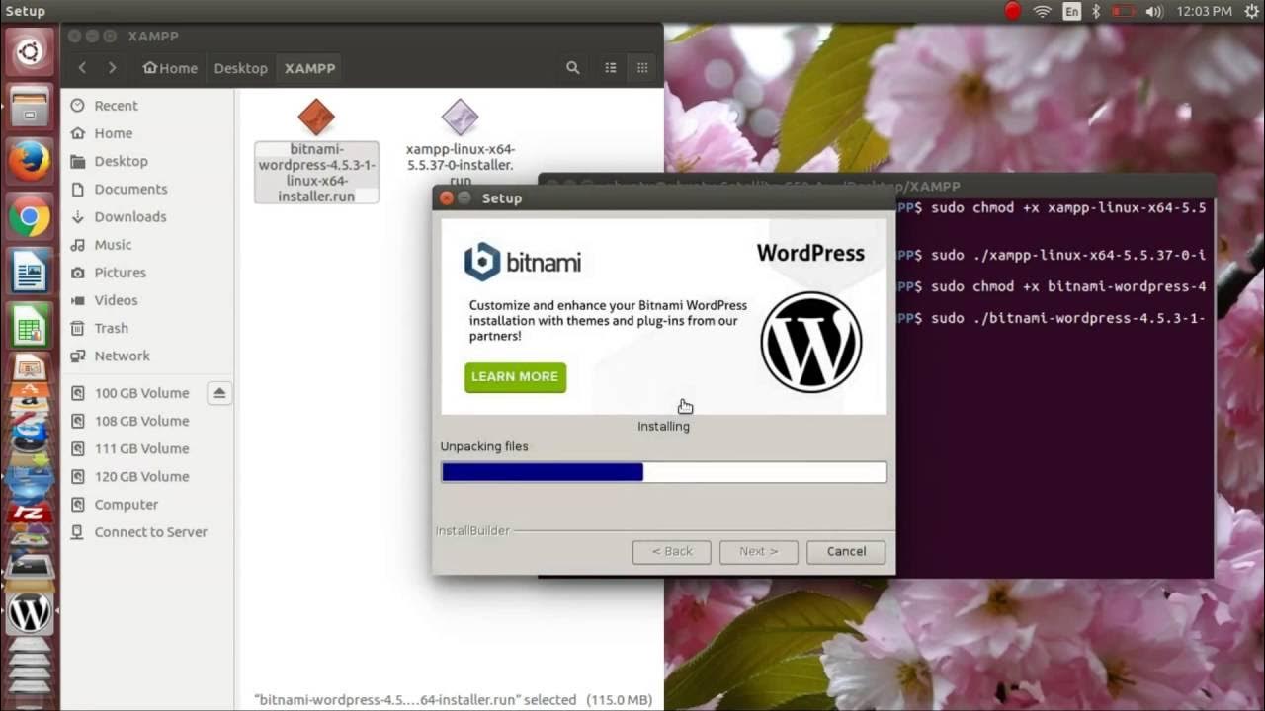1265x711 pixels.
Task: Click Cancel in the Setup dialog
Action: (846, 551)
